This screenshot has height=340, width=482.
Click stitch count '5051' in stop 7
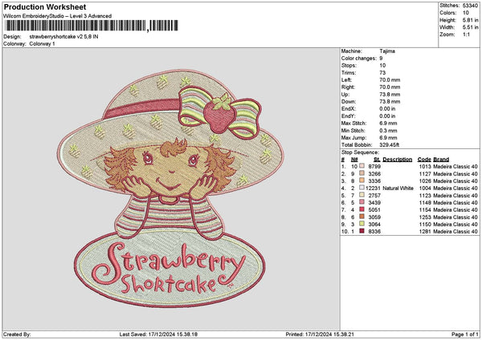tap(374, 210)
